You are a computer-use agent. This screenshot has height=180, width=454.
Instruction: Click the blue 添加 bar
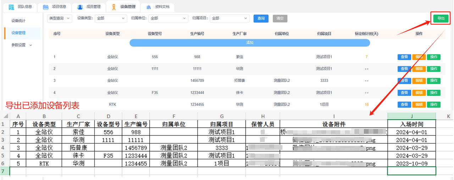point(250,42)
